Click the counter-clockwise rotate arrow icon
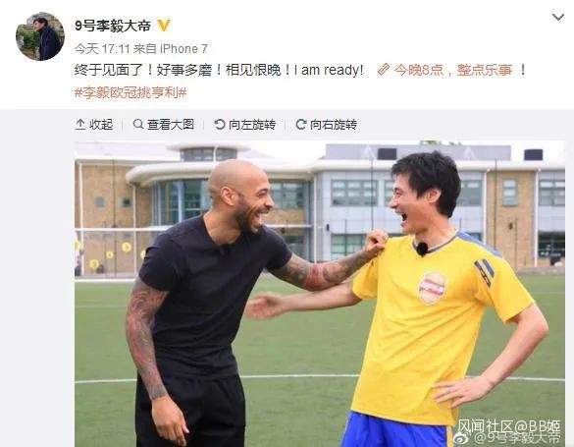Screen dimensions: 574x447 (219, 125)
